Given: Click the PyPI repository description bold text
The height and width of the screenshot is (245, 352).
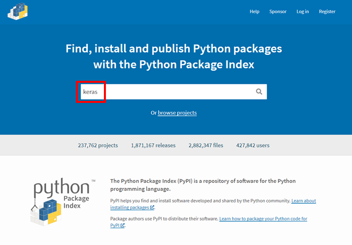Looking at the screenshot, I should coord(203,185).
